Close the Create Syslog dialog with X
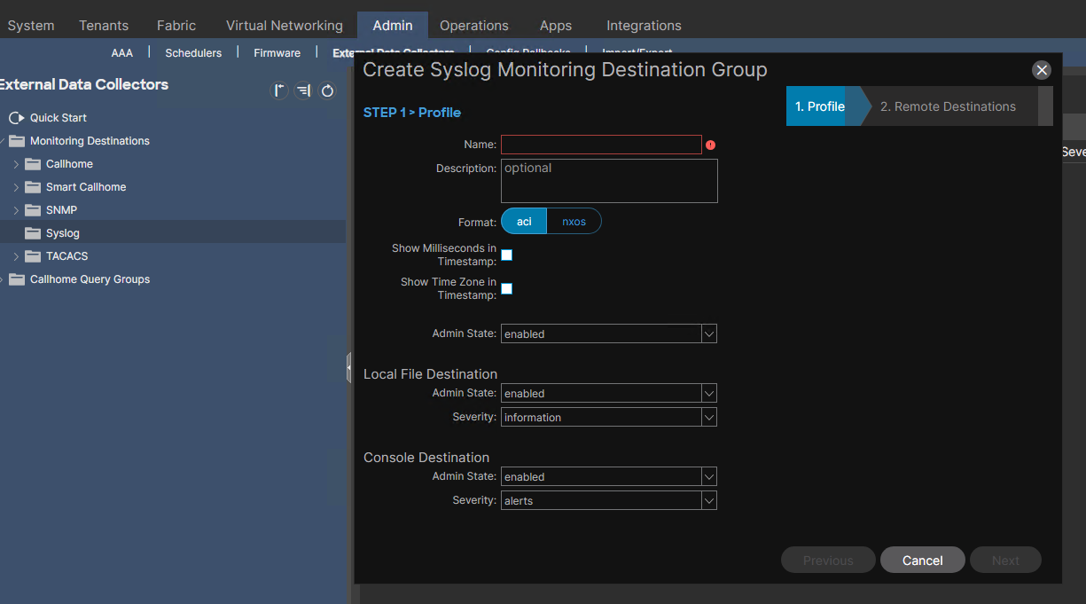The height and width of the screenshot is (604, 1086). coord(1042,70)
